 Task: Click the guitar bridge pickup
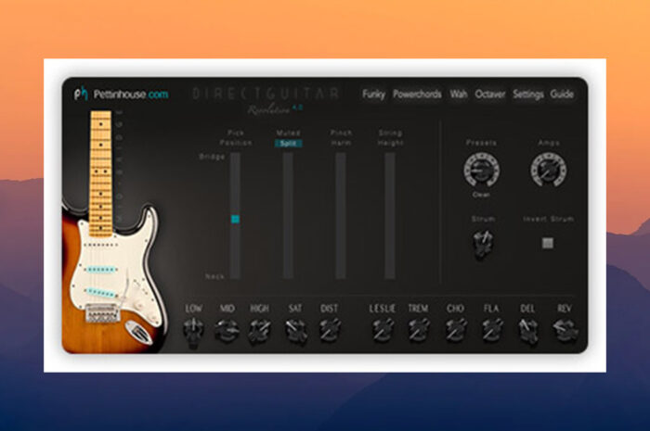point(100,293)
